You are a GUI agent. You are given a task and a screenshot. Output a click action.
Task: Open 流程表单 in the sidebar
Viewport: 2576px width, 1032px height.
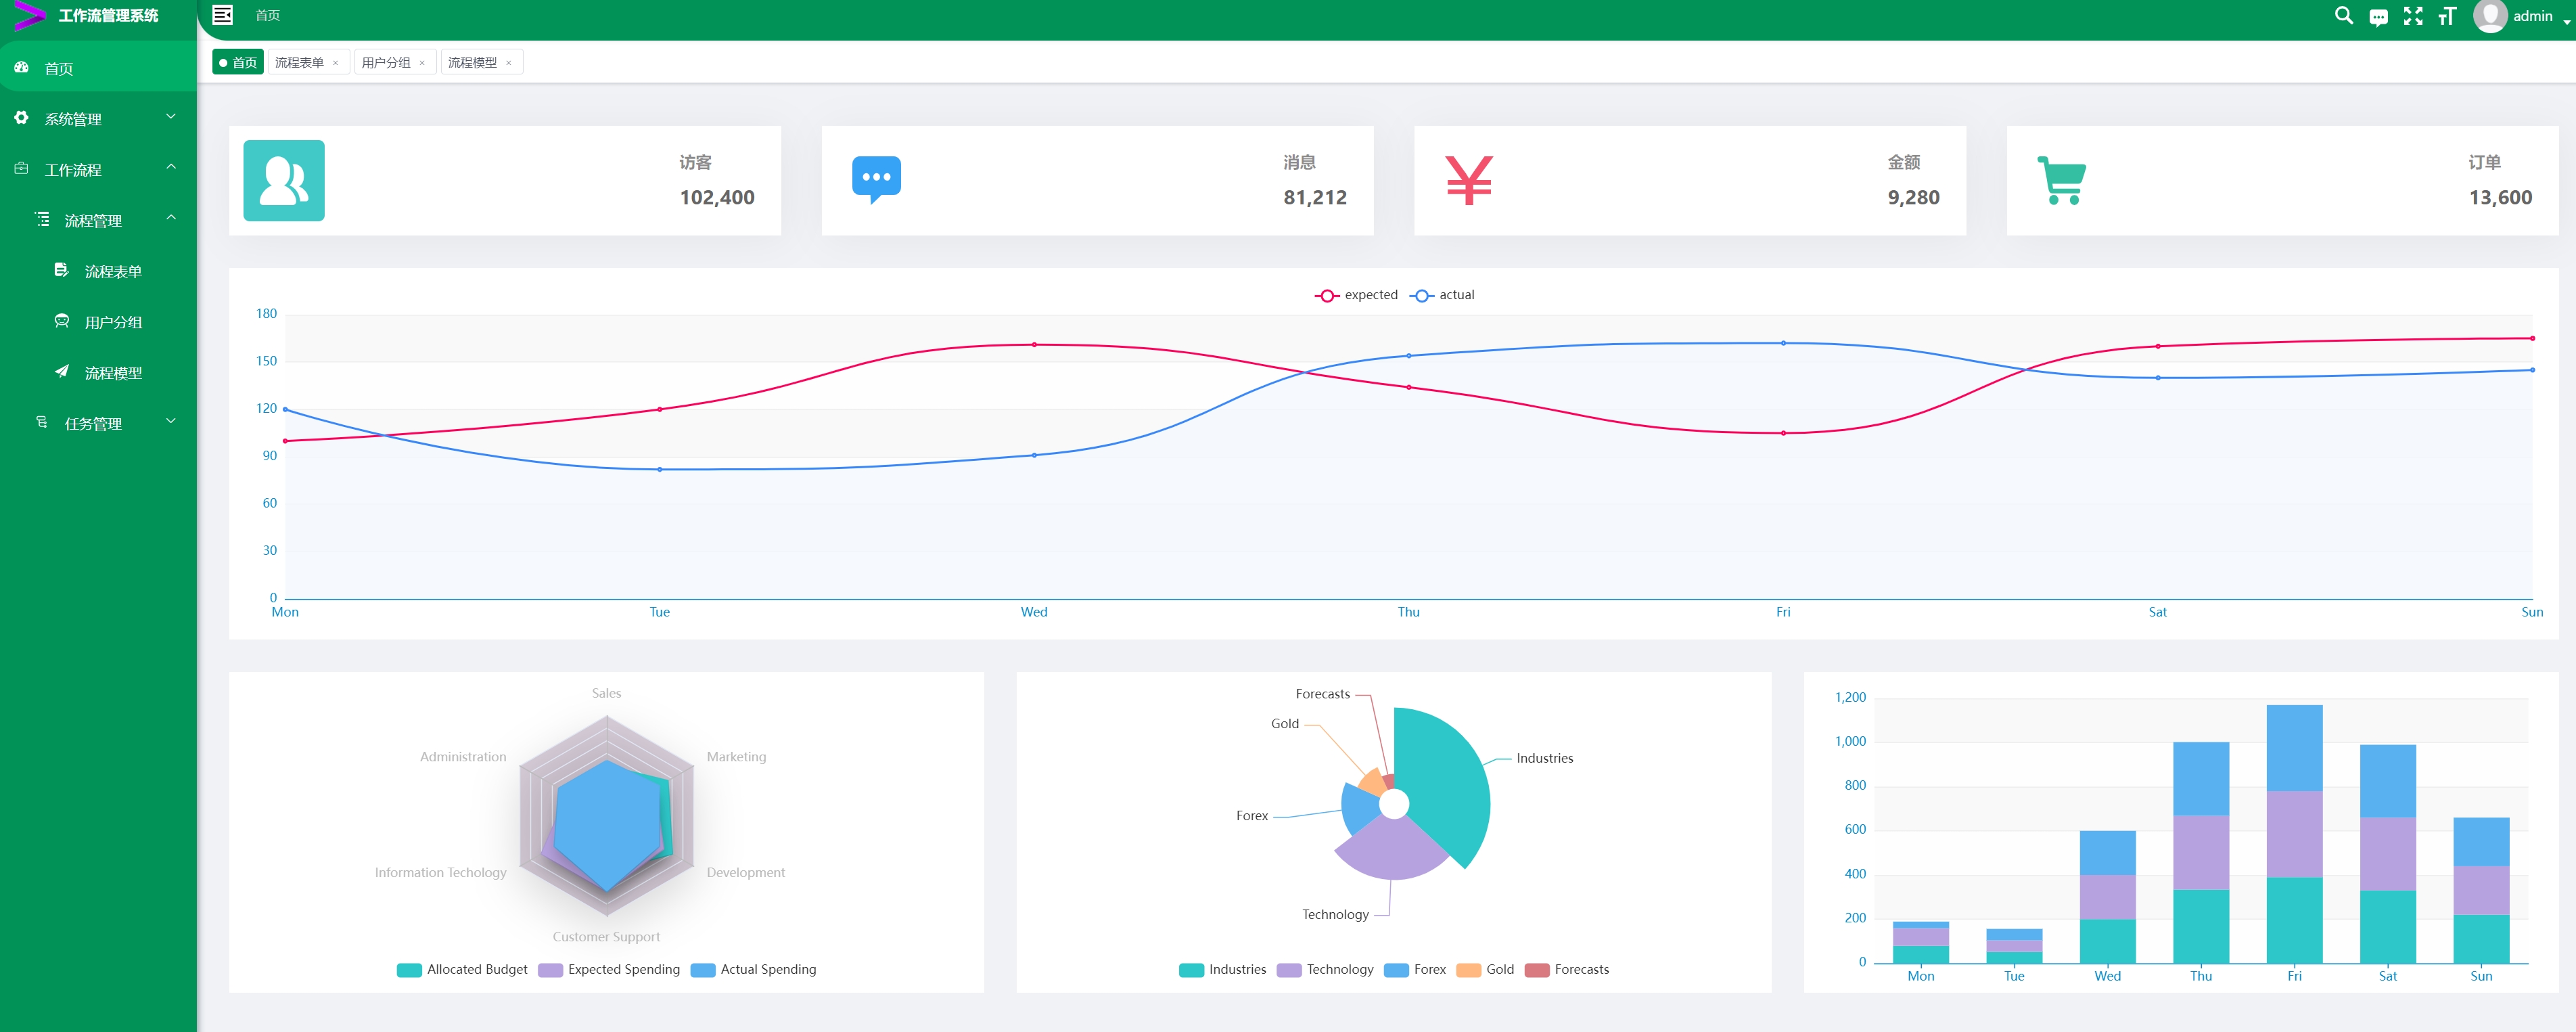click(x=98, y=270)
